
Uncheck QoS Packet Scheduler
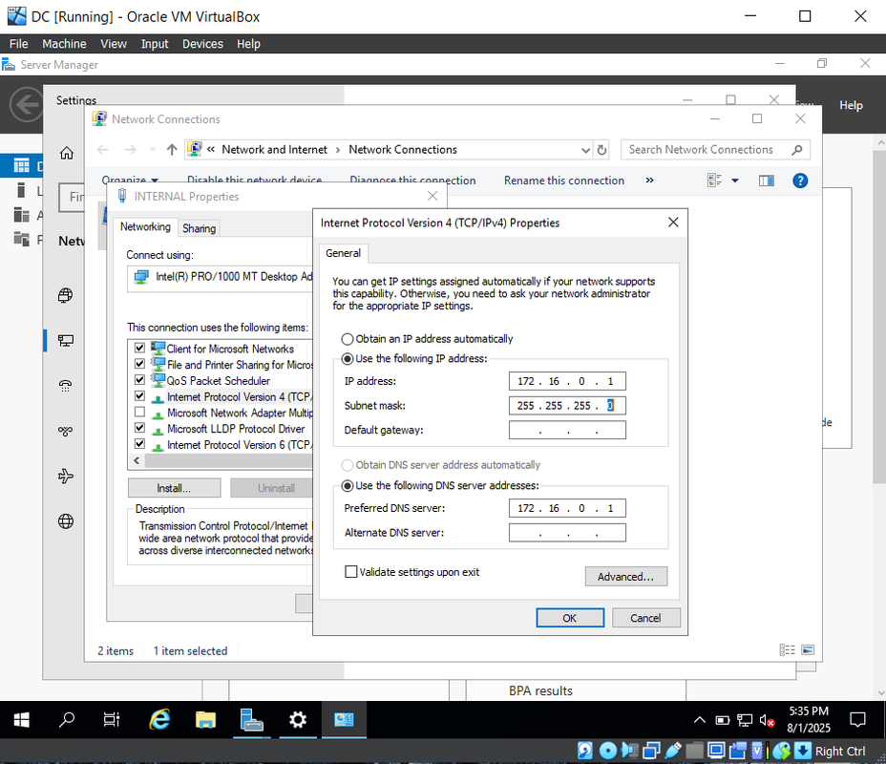point(139,379)
